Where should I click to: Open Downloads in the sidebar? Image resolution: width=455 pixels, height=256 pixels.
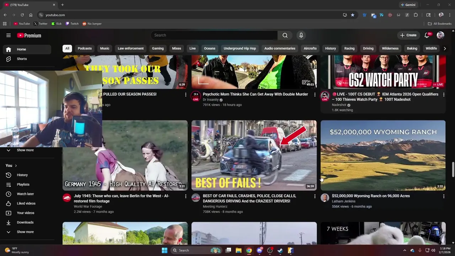[27, 222]
